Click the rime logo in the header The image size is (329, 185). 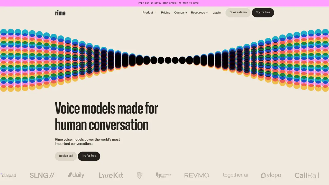(60, 13)
